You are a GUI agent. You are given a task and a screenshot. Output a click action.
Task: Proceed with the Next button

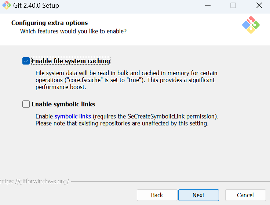click(198, 195)
